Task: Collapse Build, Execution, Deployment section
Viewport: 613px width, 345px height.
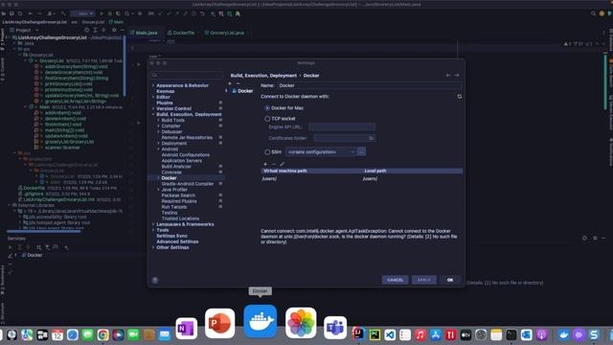Action: click(x=153, y=114)
